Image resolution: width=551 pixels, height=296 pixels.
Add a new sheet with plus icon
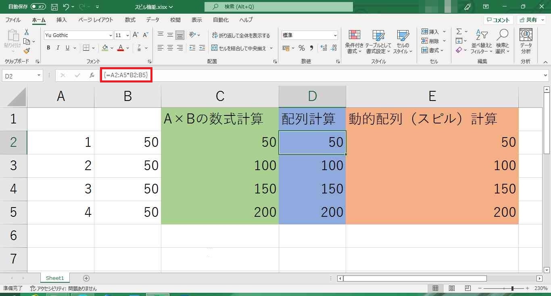(86, 278)
